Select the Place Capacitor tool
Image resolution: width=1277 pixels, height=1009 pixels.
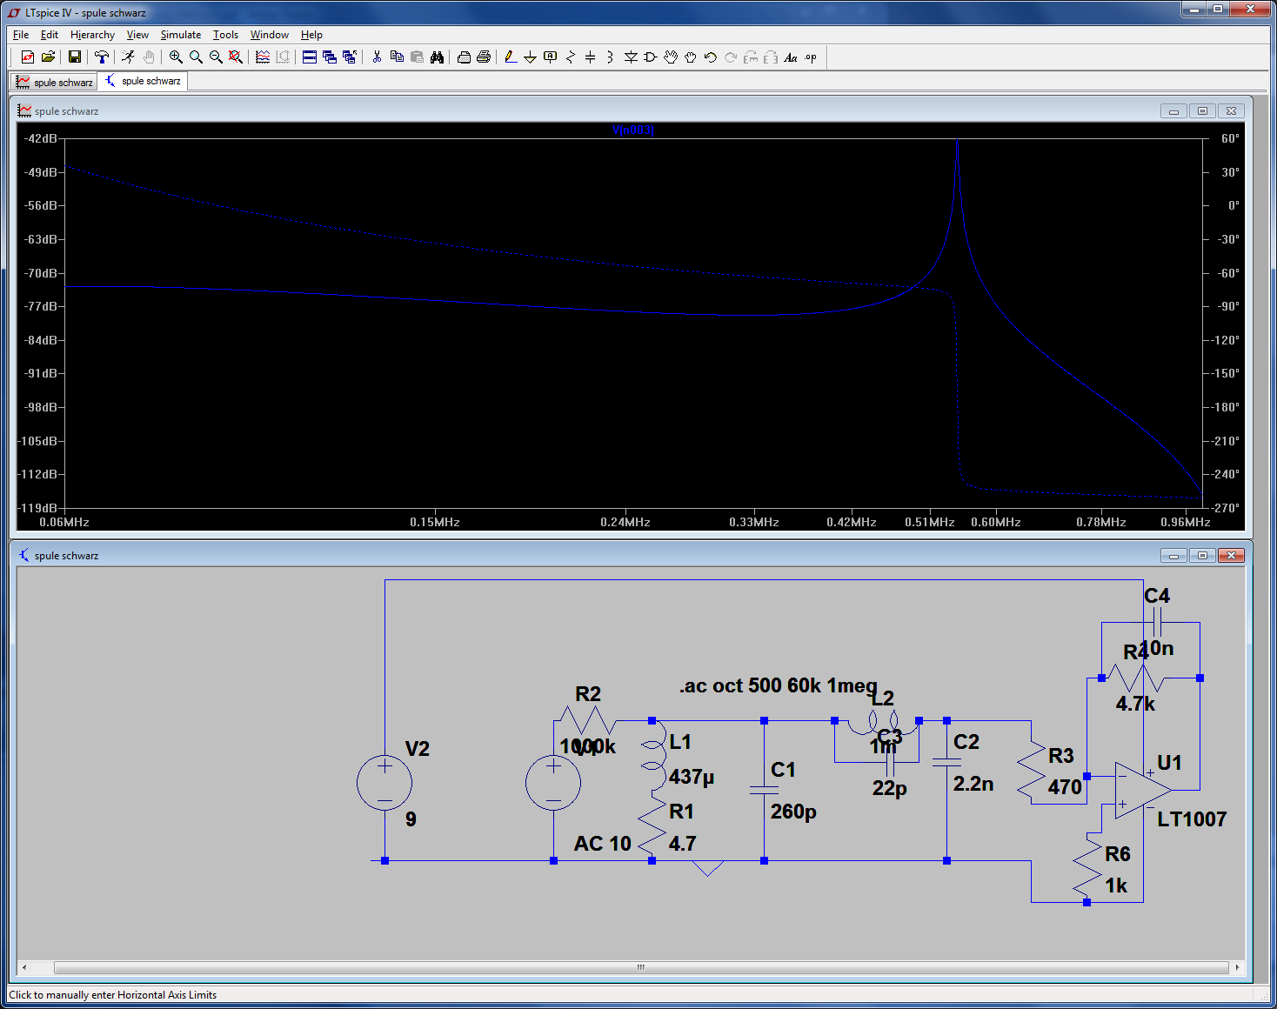pyautogui.click(x=590, y=57)
